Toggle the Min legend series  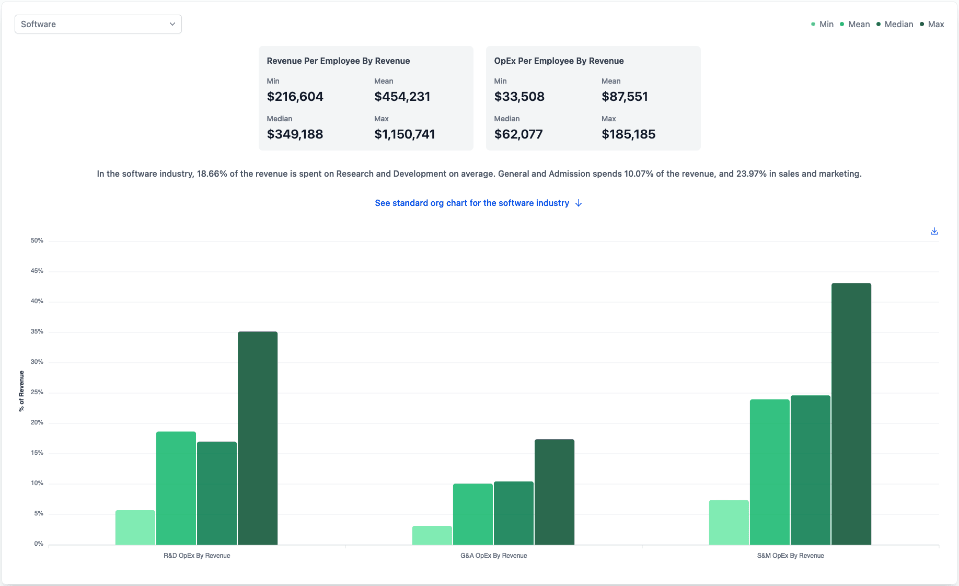pos(823,24)
